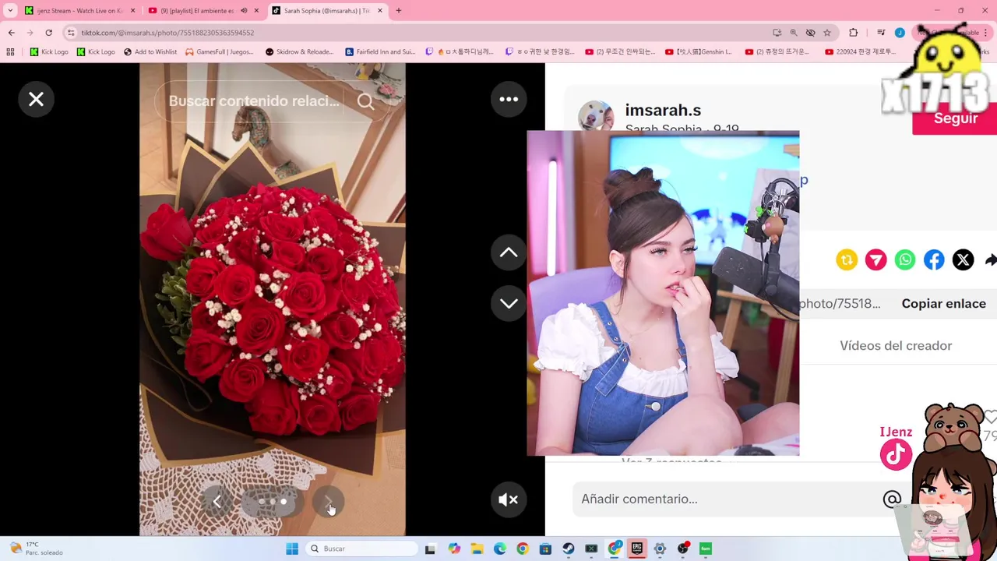Open the Add to Wishlist bookmark
This screenshot has height=561, width=997.
click(x=150, y=52)
